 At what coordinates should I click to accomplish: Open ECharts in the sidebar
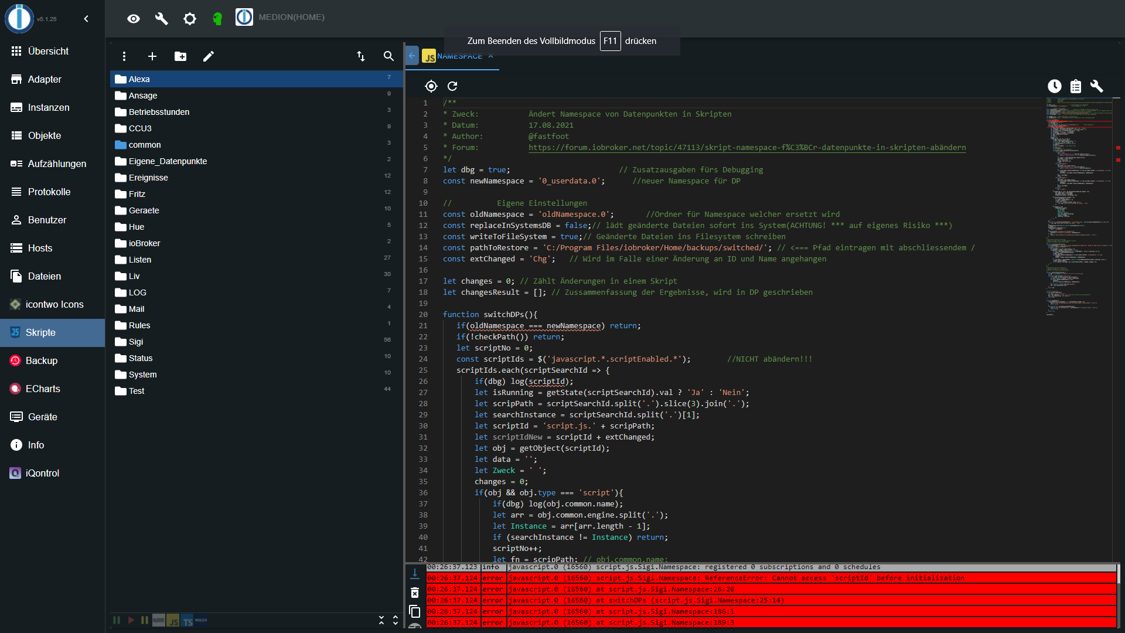pos(53,389)
